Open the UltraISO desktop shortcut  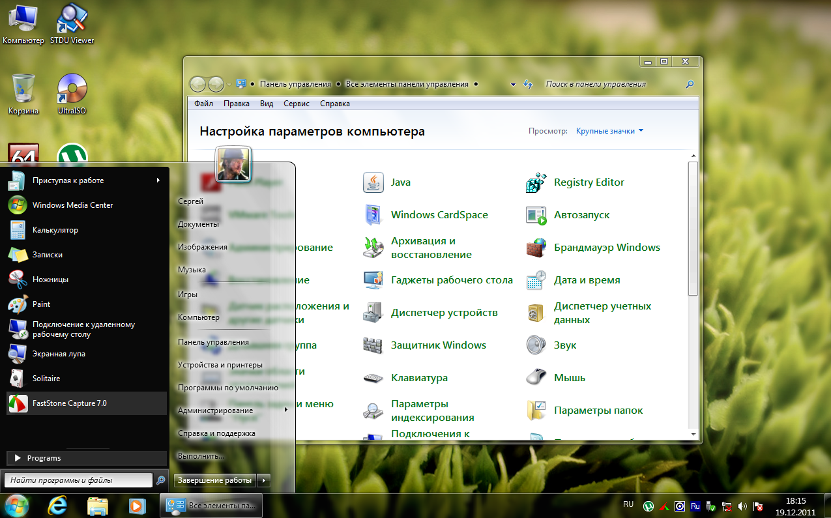point(72,94)
